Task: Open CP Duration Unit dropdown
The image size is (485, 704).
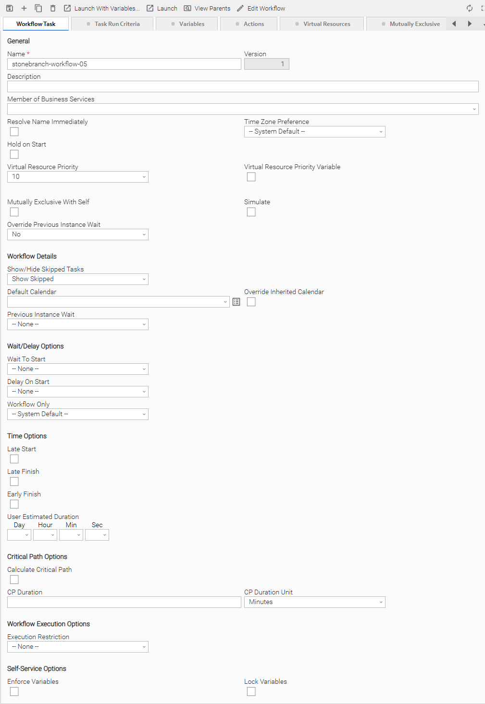Action: coord(314,602)
